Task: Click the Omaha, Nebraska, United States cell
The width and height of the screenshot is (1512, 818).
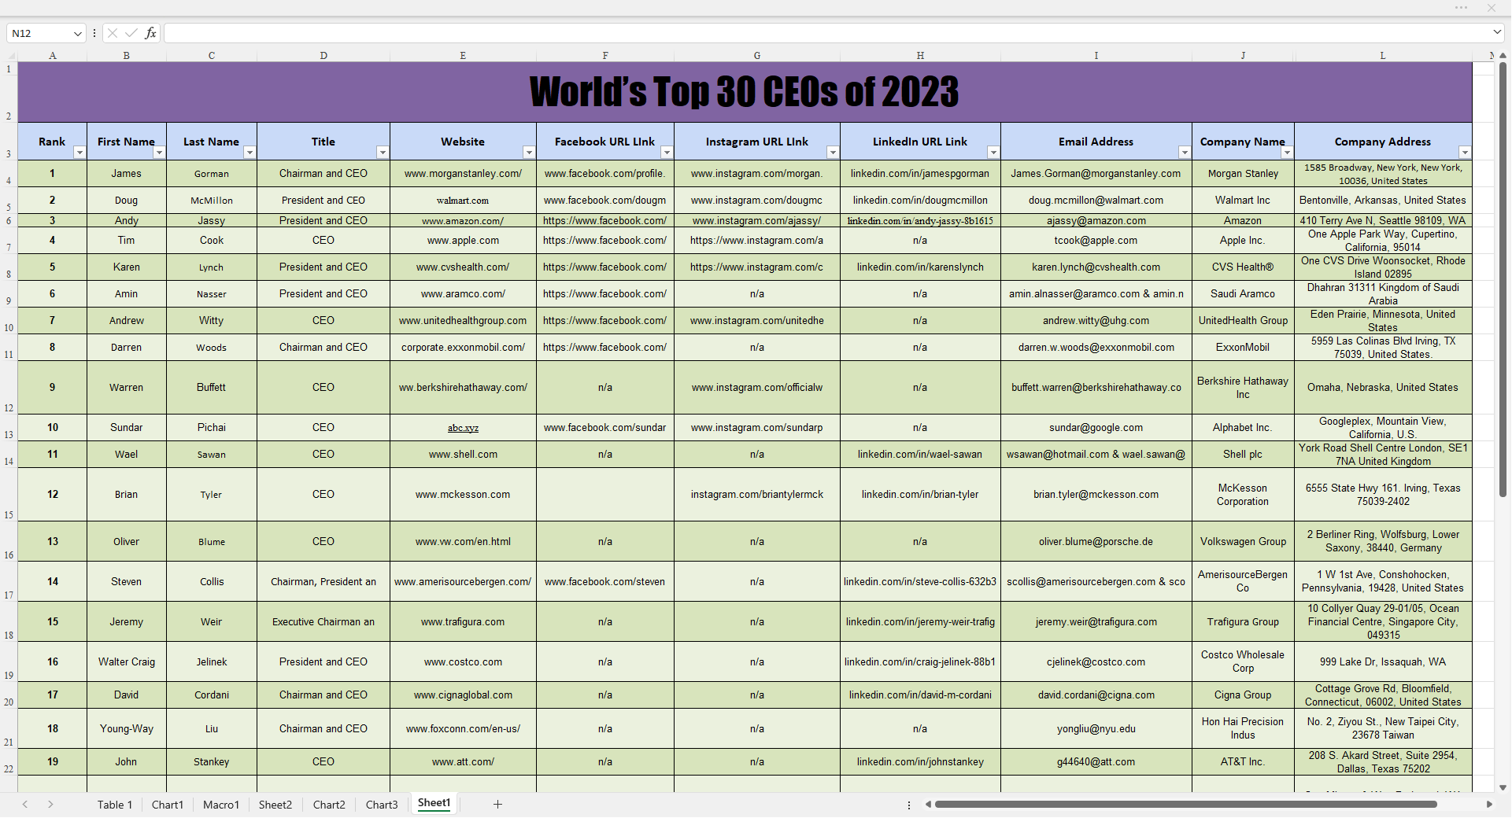Action: 1383,388
